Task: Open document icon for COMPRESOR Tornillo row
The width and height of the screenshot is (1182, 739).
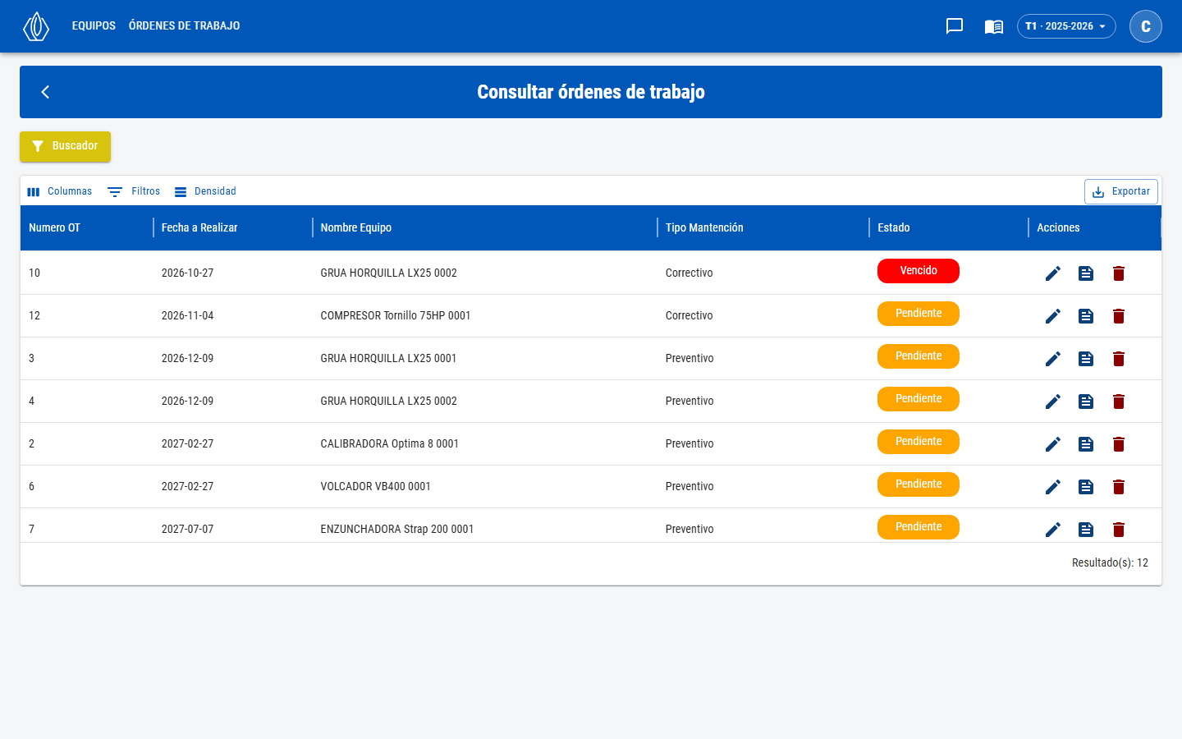Action: (x=1086, y=316)
